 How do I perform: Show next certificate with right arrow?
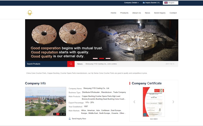pos(173,102)
